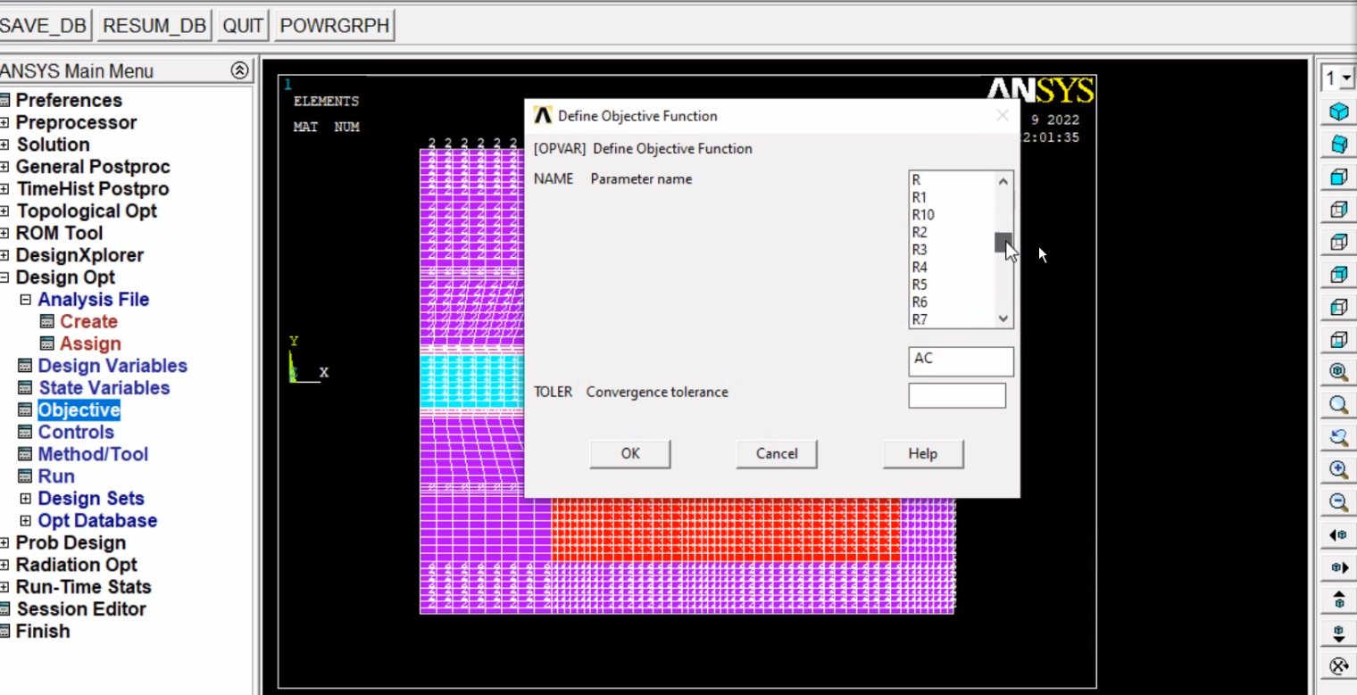Open the State Variables item

point(104,388)
